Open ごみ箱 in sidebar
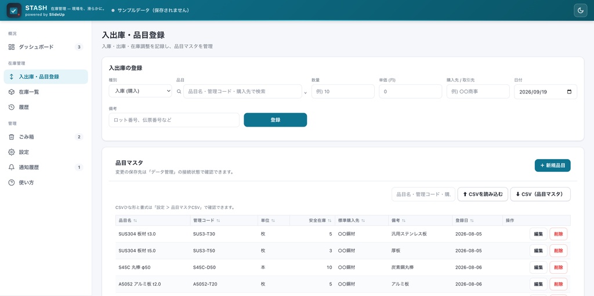Image resolution: width=594 pixels, height=296 pixels. pos(45,137)
